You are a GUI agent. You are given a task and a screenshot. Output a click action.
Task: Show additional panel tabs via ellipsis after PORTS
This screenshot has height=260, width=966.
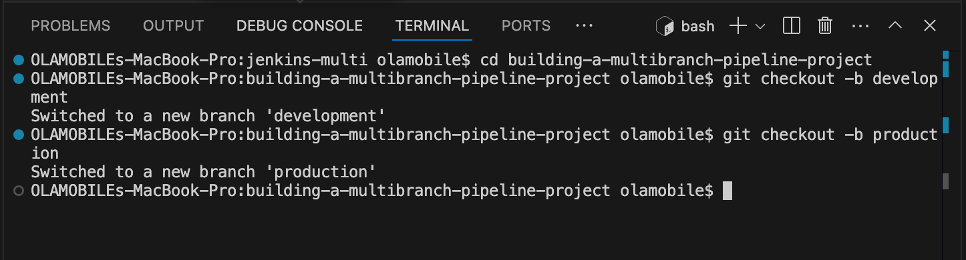point(584,26)
